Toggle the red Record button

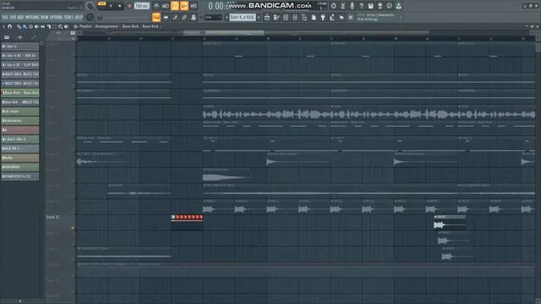point(129,6)
